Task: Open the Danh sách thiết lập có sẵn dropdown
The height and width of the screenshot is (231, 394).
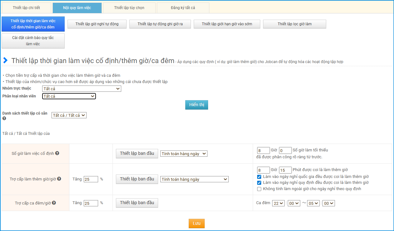Action: pyautogui.click(x=69, y=115)
